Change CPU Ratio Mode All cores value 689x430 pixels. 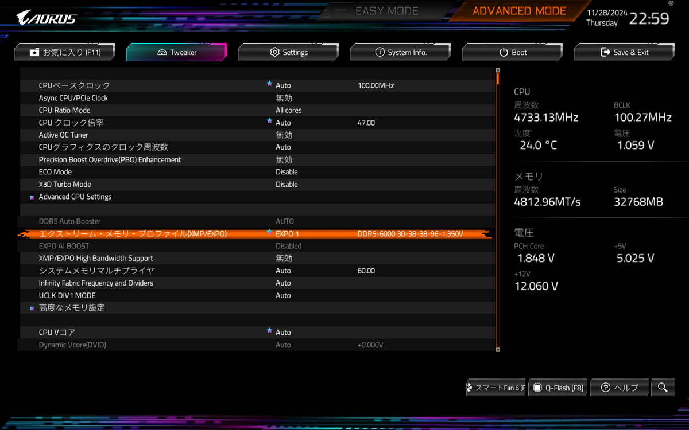(x=289, y=110)
